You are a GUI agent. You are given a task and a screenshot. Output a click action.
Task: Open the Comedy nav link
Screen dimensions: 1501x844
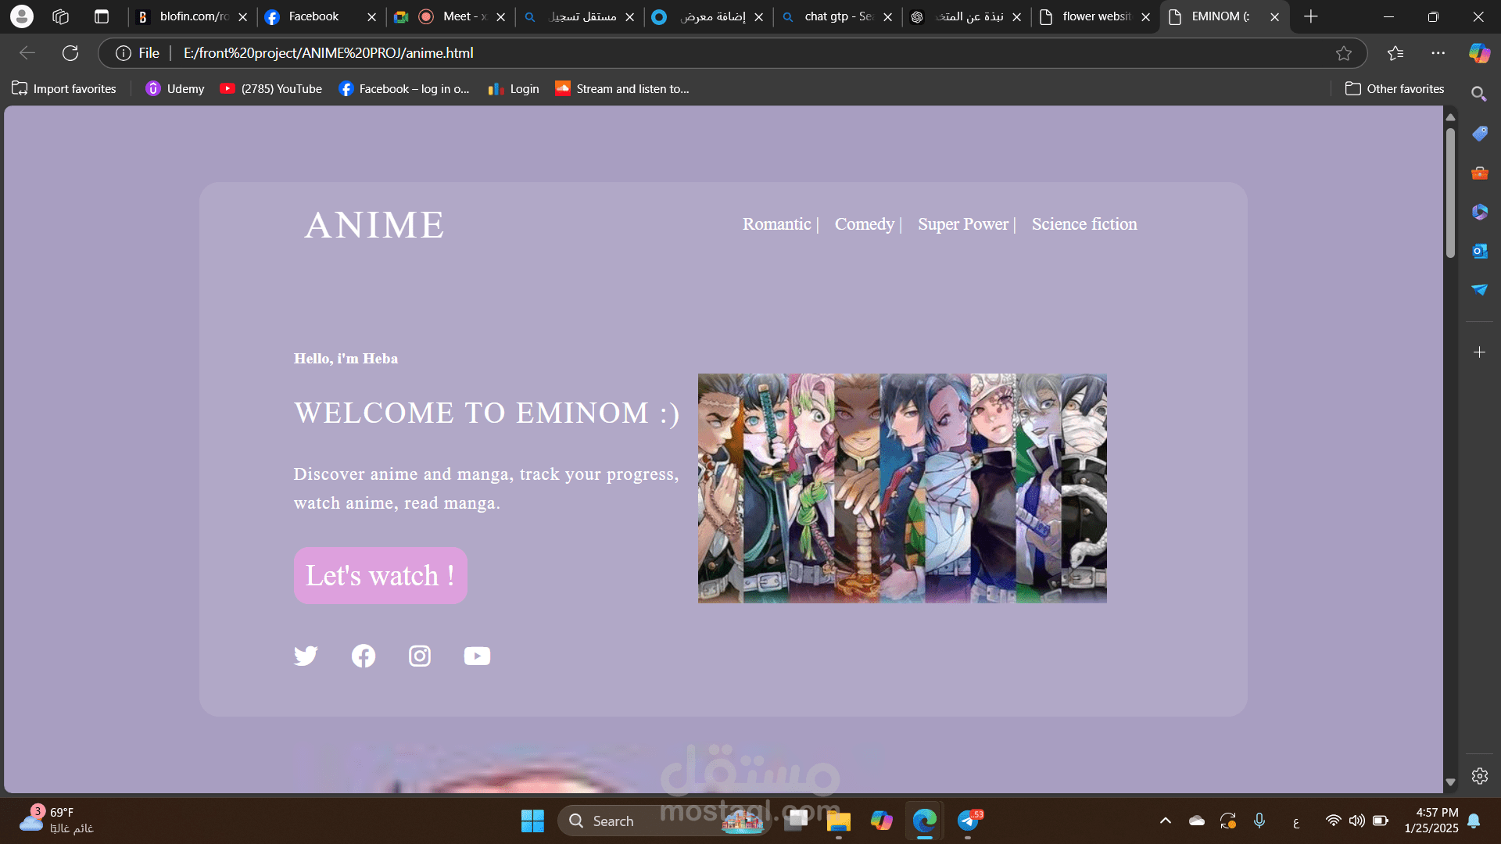point(865,224)
